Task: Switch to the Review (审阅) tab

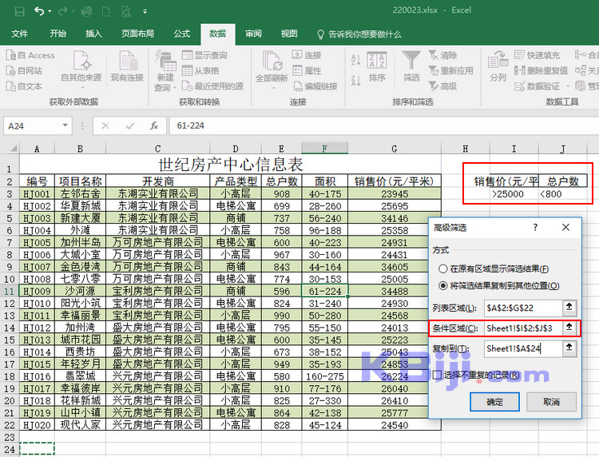Action: click(x=253, y=34)
